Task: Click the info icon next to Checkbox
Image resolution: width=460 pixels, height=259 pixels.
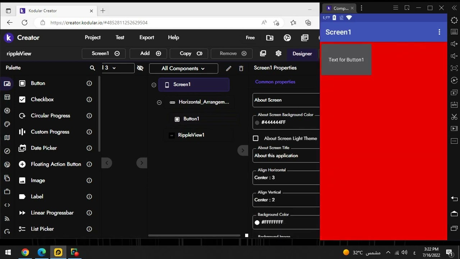Action: pos(89,100)
